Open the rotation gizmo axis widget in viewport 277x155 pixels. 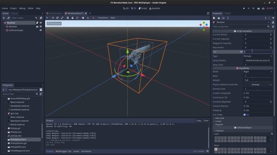click(204, 26)
